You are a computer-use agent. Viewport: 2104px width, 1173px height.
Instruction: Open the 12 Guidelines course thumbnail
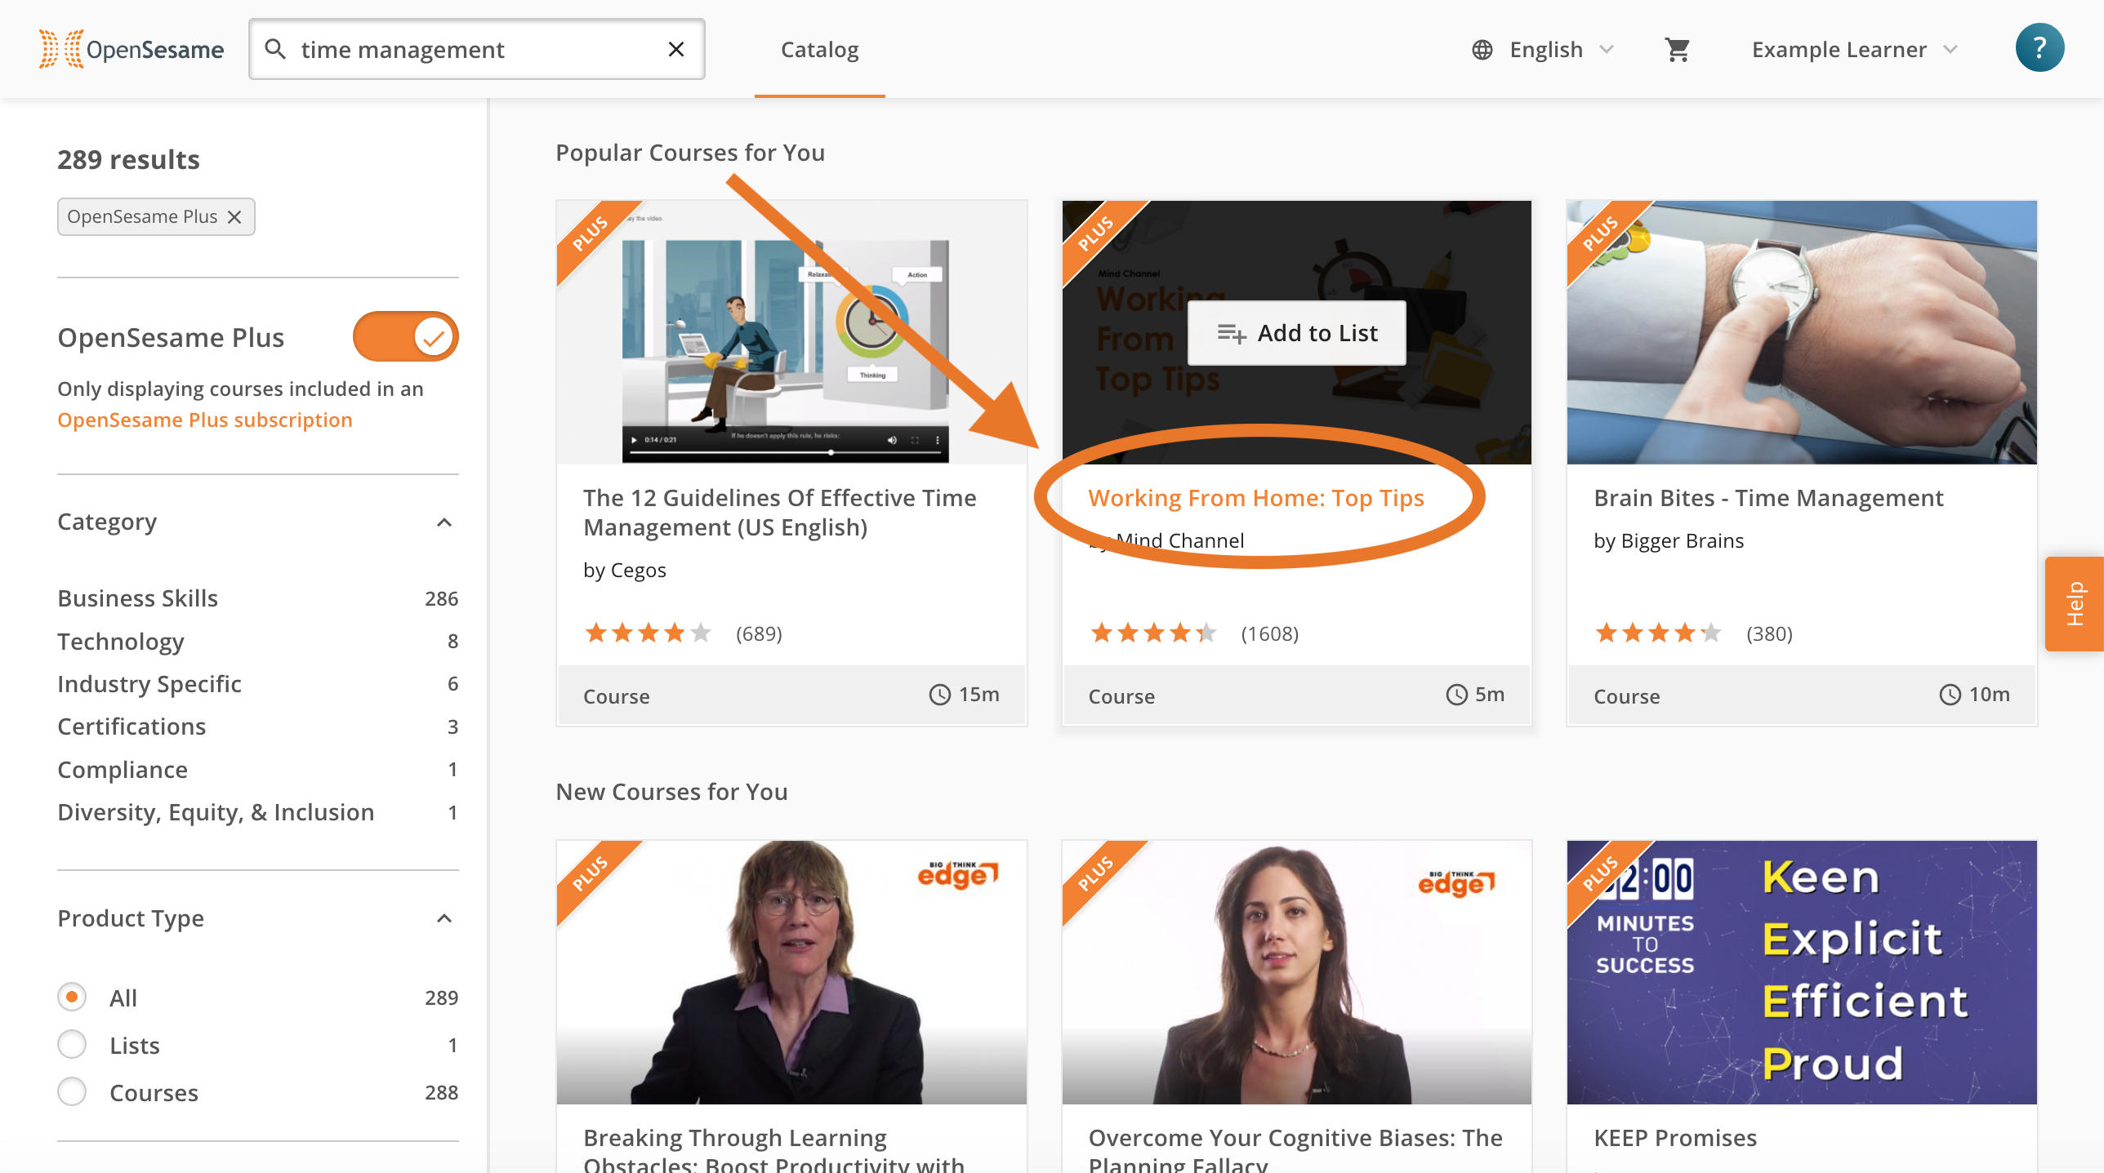(791, 332)
